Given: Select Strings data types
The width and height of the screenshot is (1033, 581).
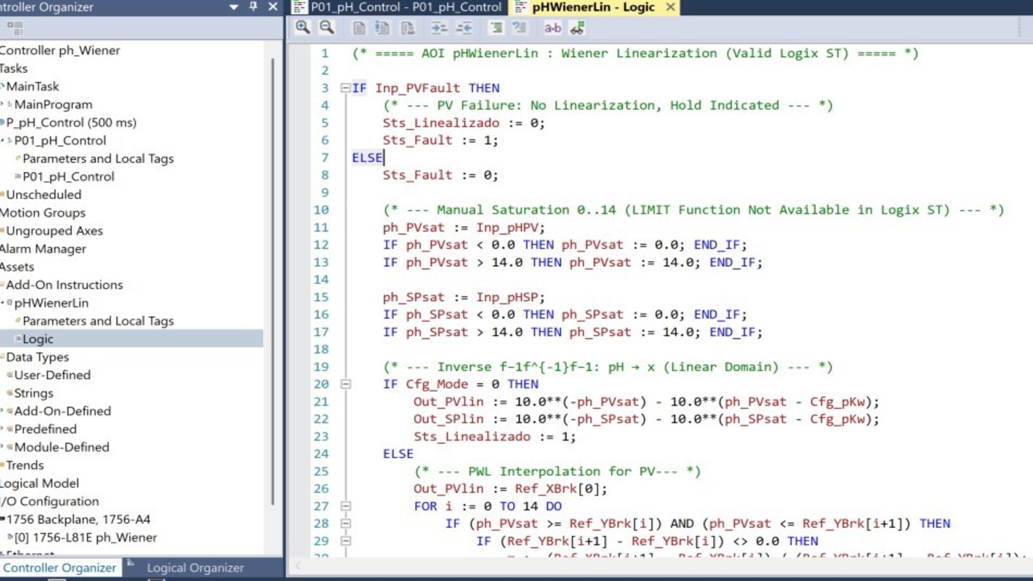Looking at the screenshot, I should click(34, 393).
